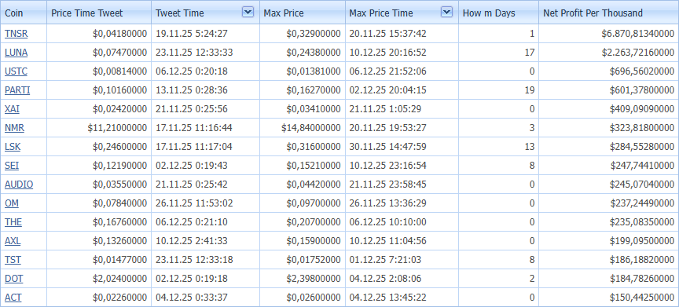
Task: Open the SEI coin link
Action: tap(12, 166)
